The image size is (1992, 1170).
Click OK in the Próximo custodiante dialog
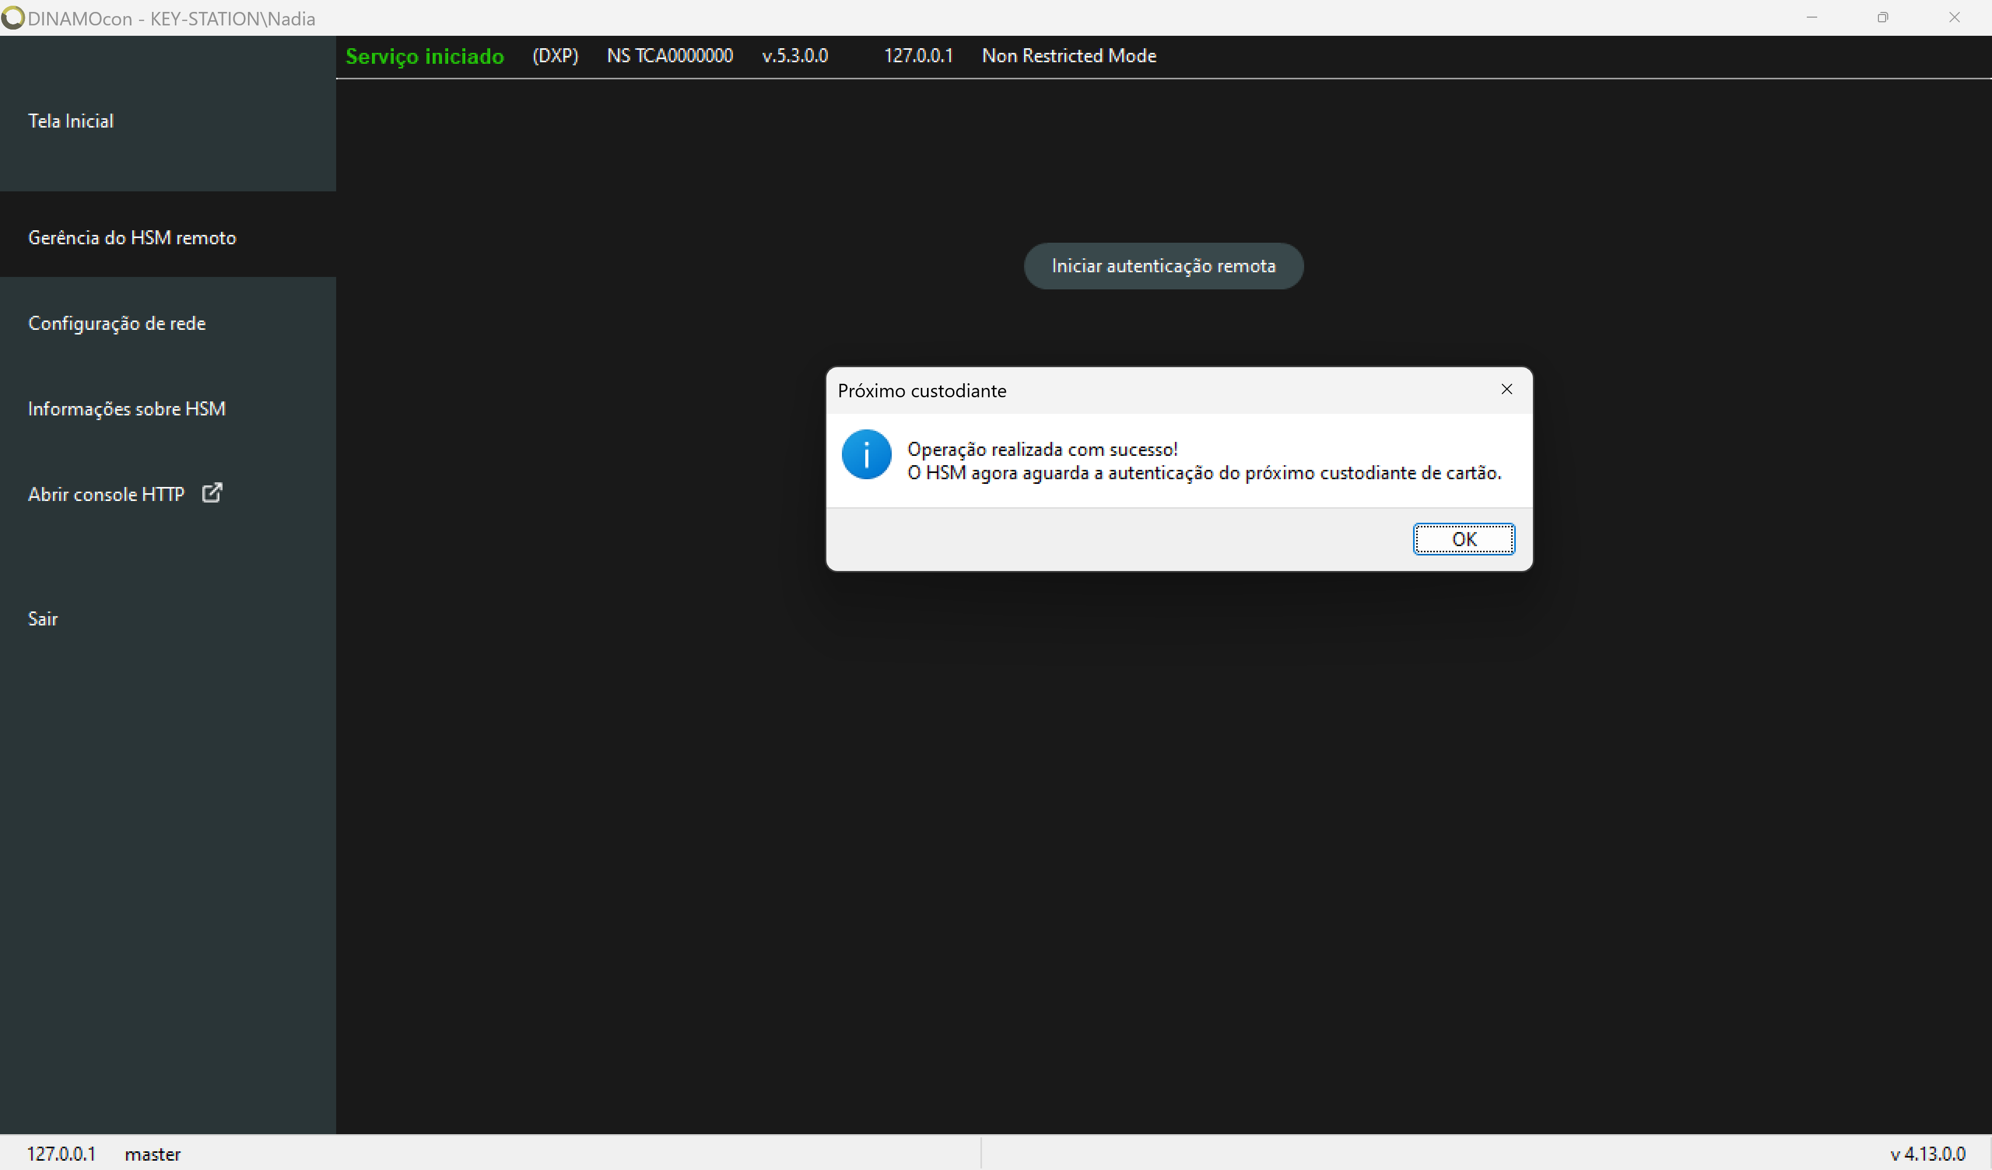1463,539
